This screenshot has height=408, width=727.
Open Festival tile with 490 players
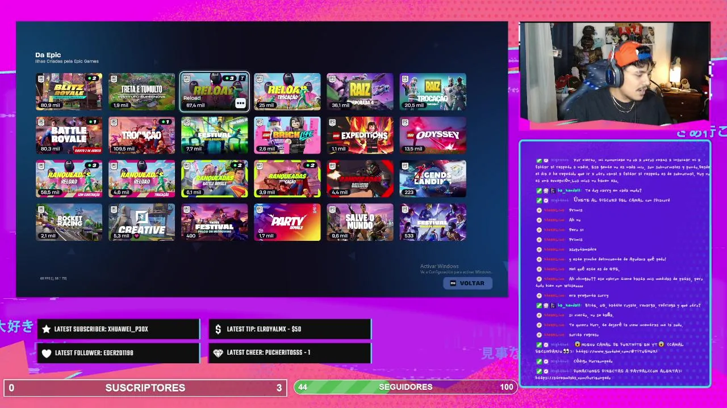click(x=214, y=222)
